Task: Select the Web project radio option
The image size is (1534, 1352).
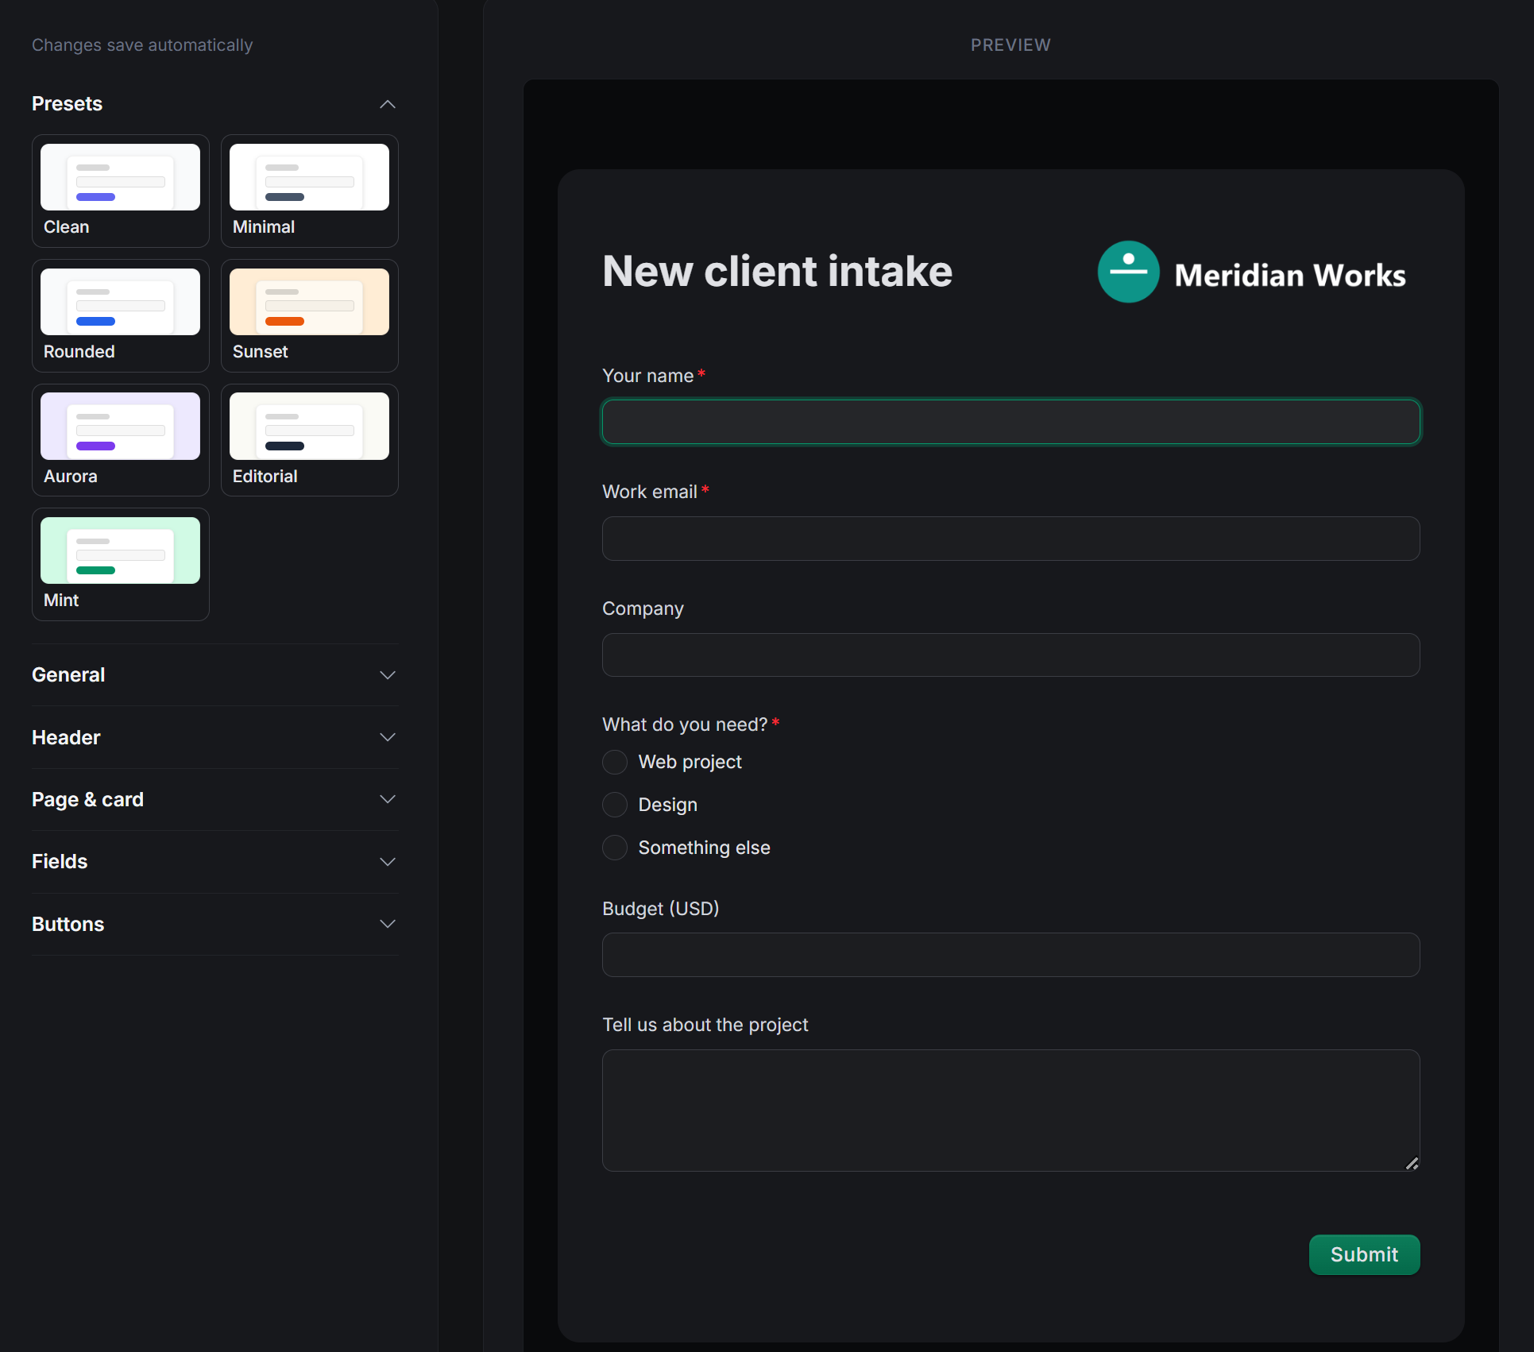Action: (x=615, y=762)
